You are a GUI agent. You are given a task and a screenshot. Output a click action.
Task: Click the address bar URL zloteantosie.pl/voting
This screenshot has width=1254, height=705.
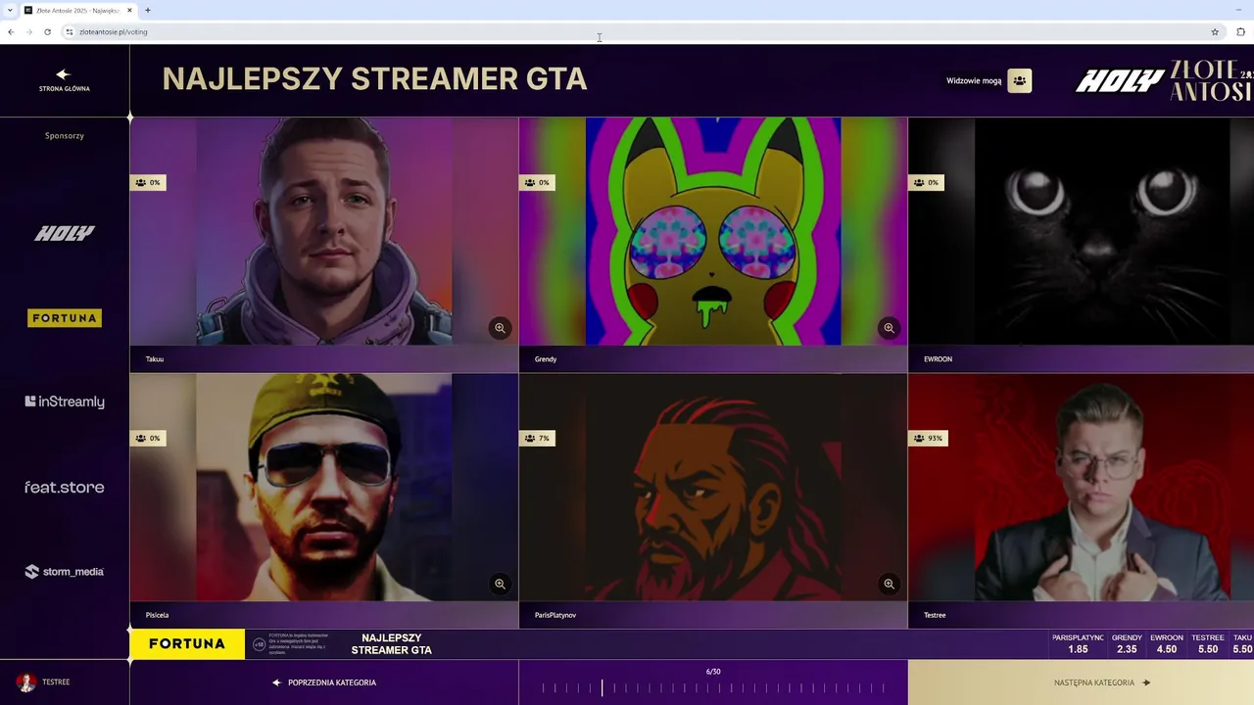click(114, 31)
